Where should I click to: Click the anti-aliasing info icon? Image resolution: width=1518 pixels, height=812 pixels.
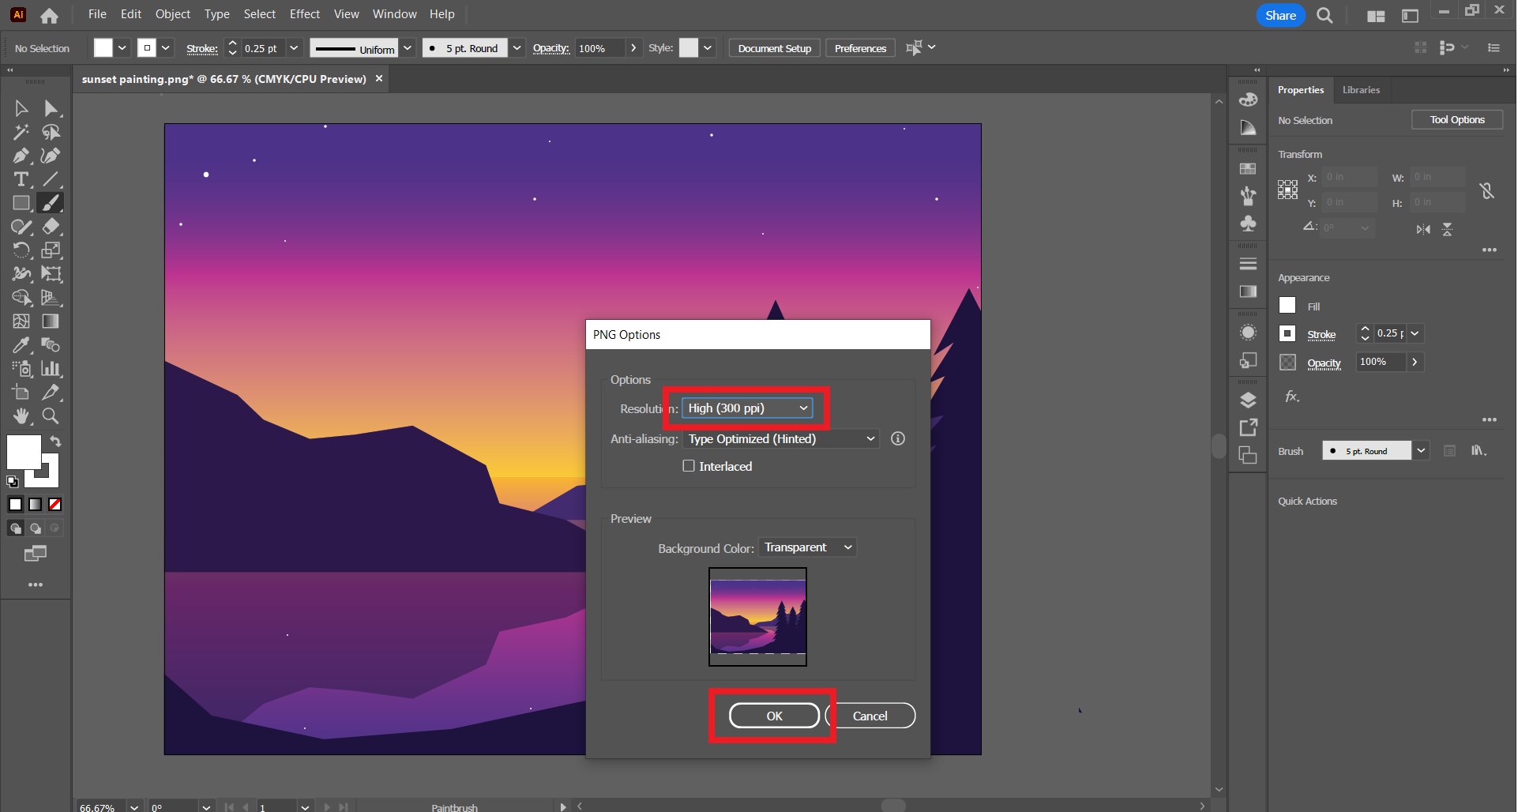pos(898,438)
